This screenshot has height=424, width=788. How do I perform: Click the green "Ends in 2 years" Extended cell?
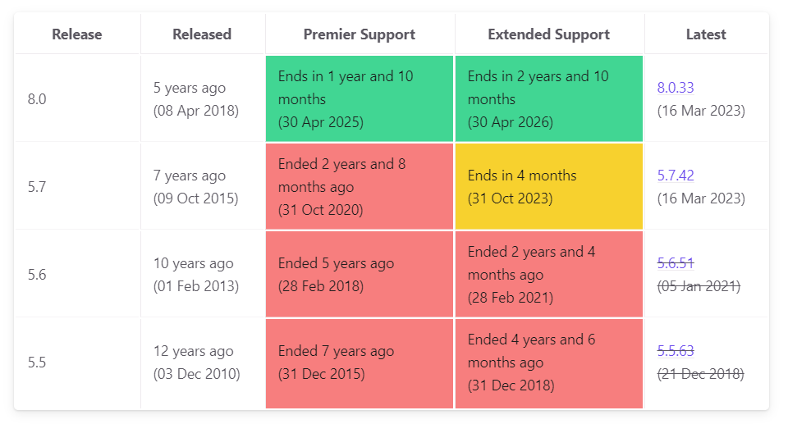click(x=548, y=99)
